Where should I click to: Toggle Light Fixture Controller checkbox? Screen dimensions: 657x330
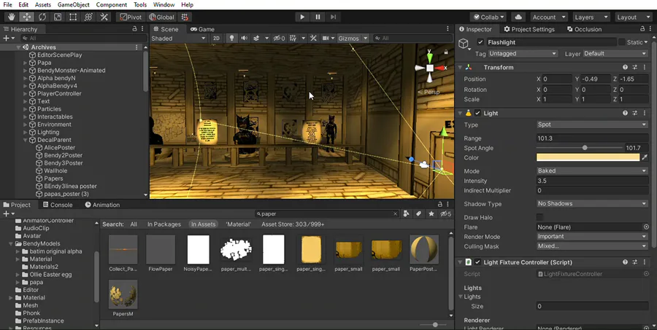[x=477, y=262]
